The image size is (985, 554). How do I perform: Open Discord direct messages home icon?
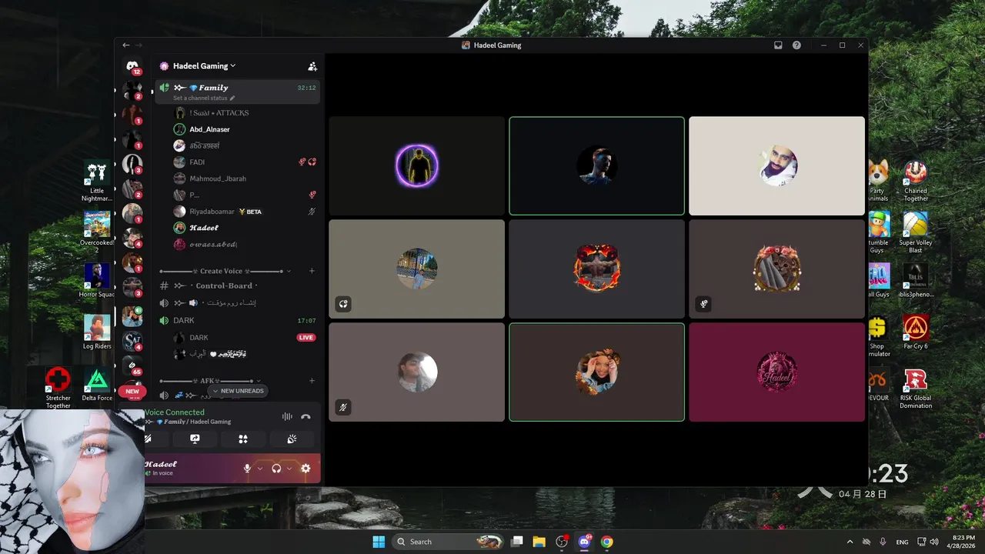point(132,67)
